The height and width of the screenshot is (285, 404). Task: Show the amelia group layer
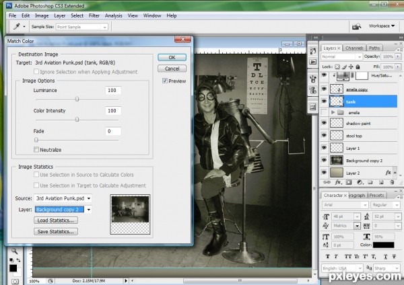[x=324, y=112]
